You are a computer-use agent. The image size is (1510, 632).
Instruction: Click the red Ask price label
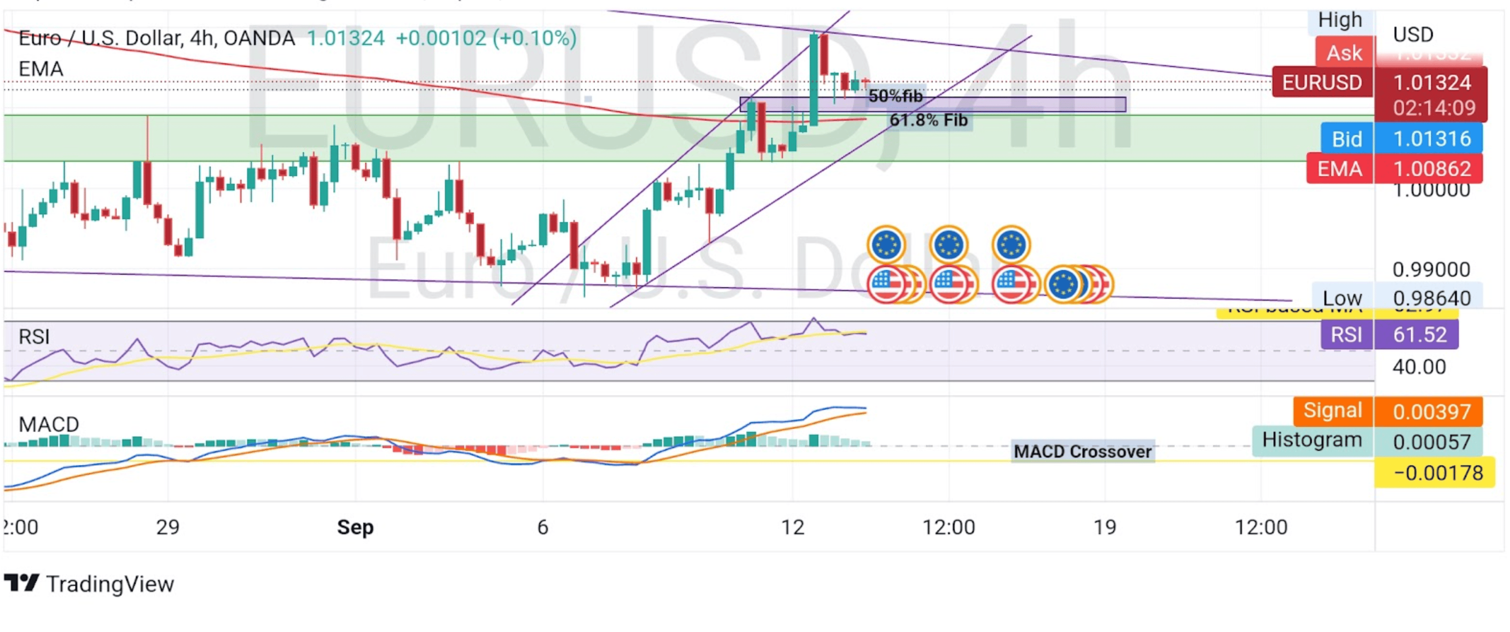click(1344, 53)
